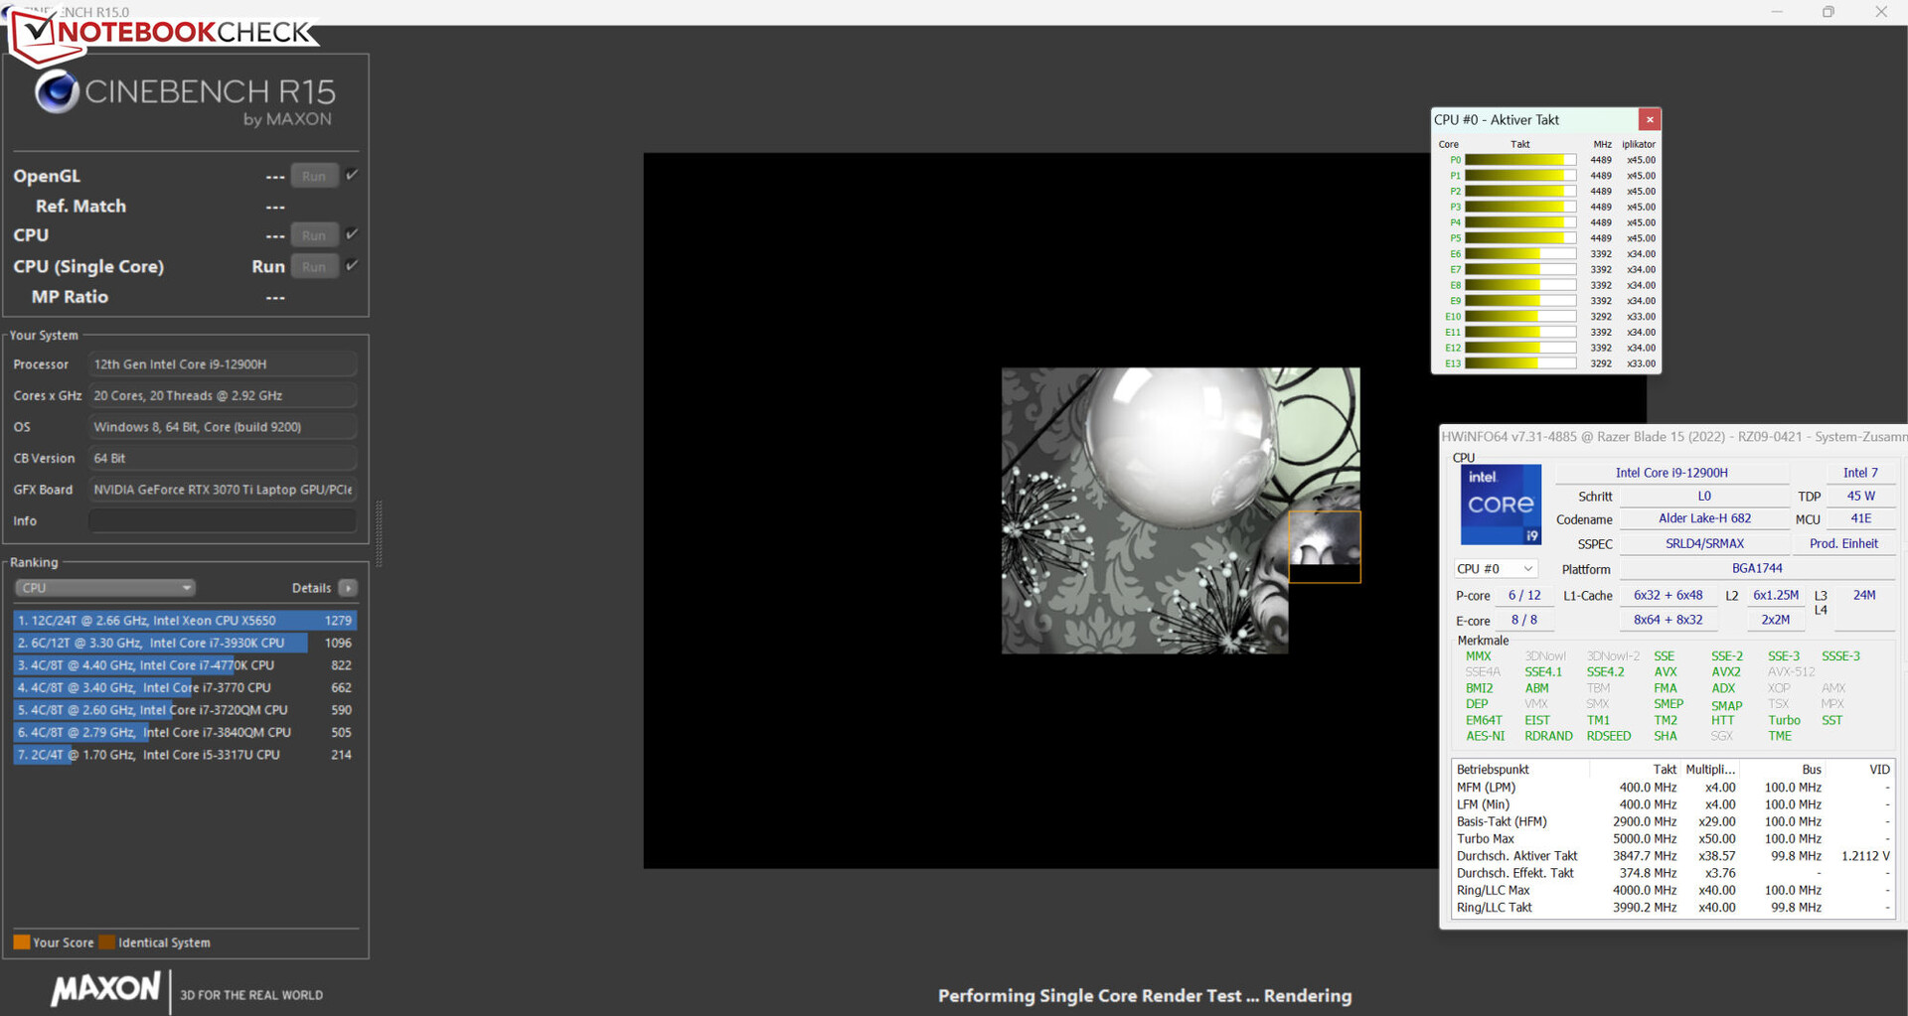Click the AVX2 feature label
Image resolution: width=1908 pixels, height=1016 pixels.
(1726, 672)
